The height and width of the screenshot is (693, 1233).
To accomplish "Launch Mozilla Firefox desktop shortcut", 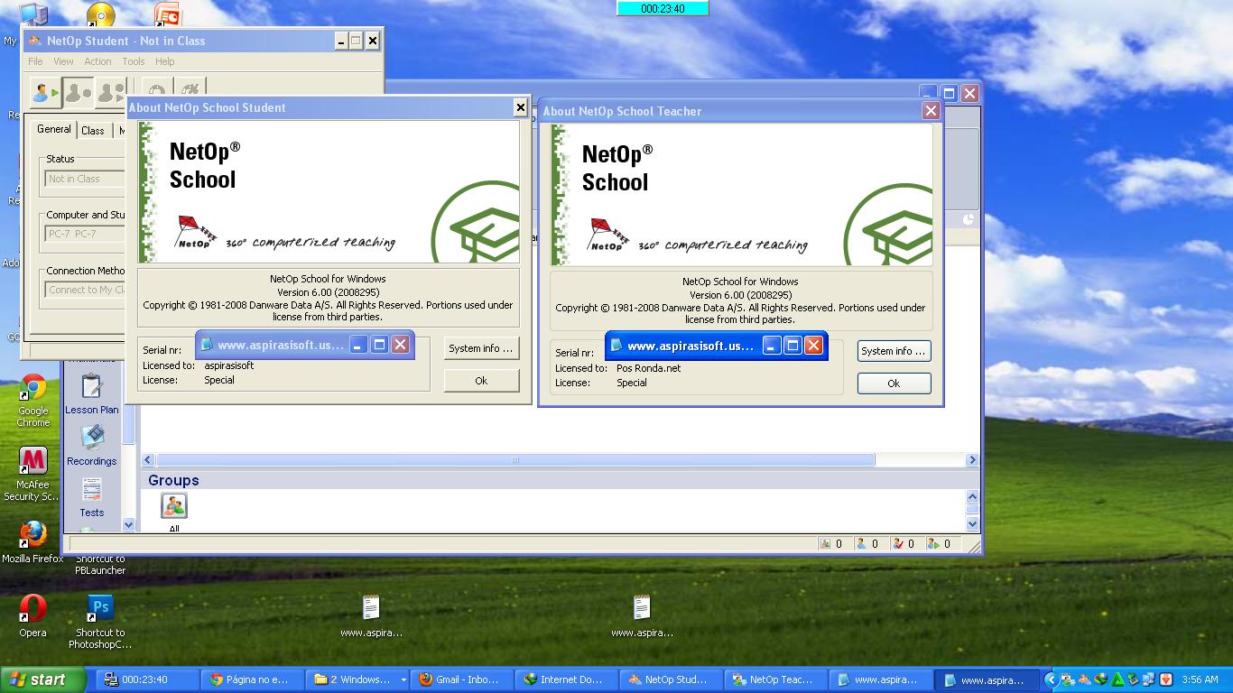I will pyautogui.click(x=33, y=542).
